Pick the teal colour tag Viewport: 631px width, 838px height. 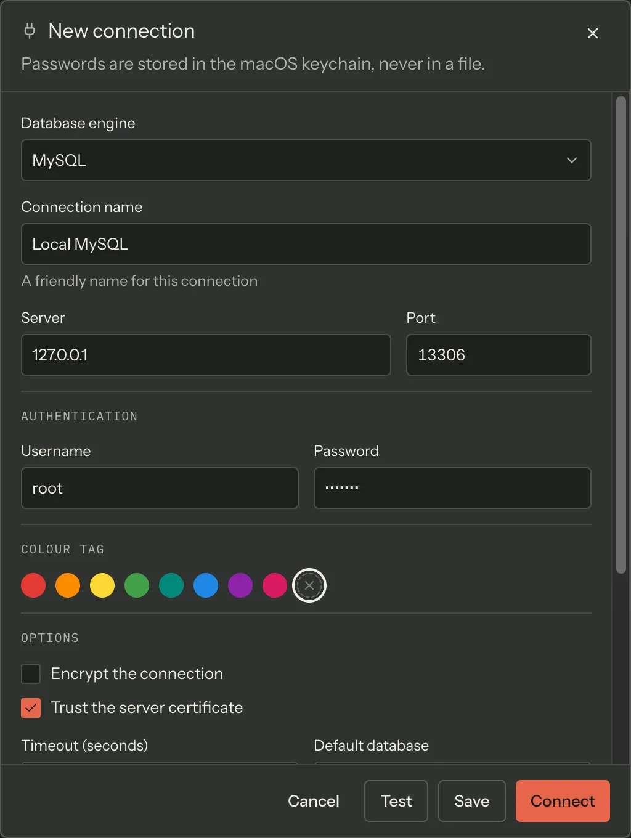tap(171, 585)
